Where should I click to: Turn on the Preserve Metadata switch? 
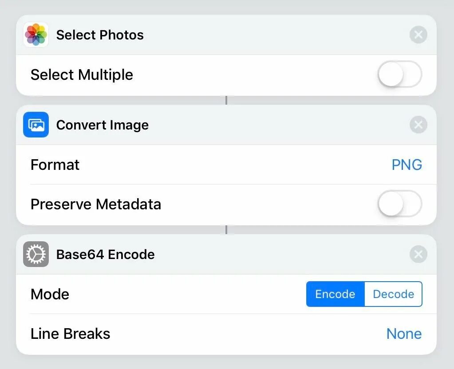point(399,204)
